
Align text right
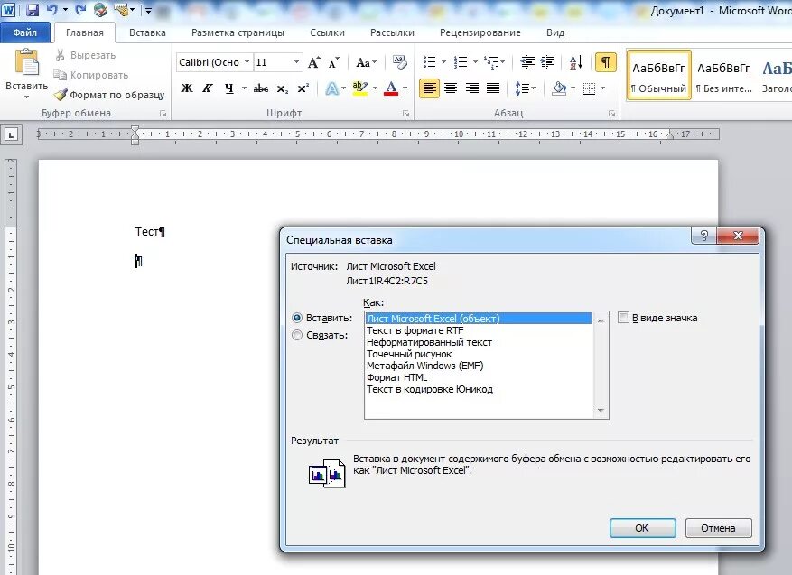tap(471, 88)
